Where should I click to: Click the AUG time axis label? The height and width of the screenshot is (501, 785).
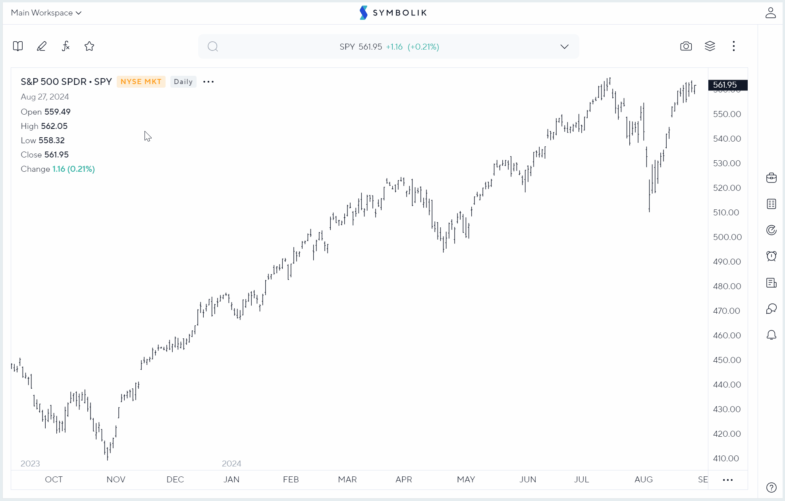(x=643, y=480)
